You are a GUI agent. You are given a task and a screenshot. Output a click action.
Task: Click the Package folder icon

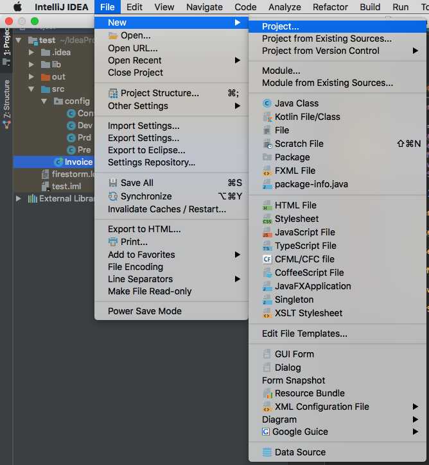tap(267, 157)
